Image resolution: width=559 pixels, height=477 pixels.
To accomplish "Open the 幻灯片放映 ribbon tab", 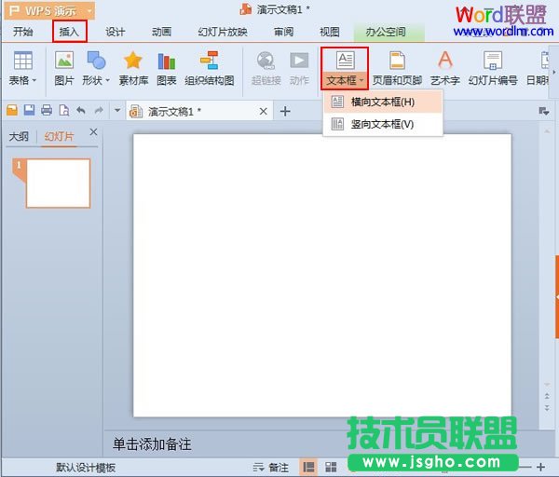I will coord(223,32).
